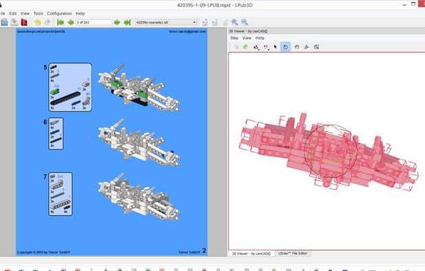Open the Tools menu
Screen dimensions: 425x271
pyautogui.click(x=39, y=13)
